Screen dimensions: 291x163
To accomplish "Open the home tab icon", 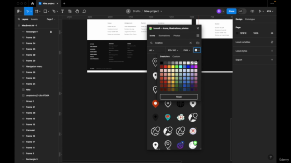I will pos(32,3).
